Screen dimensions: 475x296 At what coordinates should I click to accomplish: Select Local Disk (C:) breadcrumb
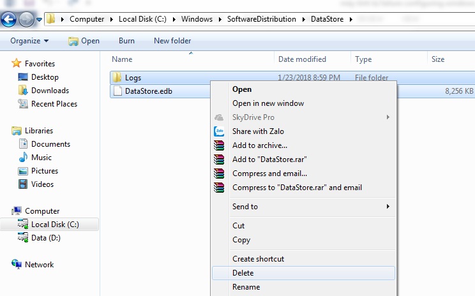[142, 19]
